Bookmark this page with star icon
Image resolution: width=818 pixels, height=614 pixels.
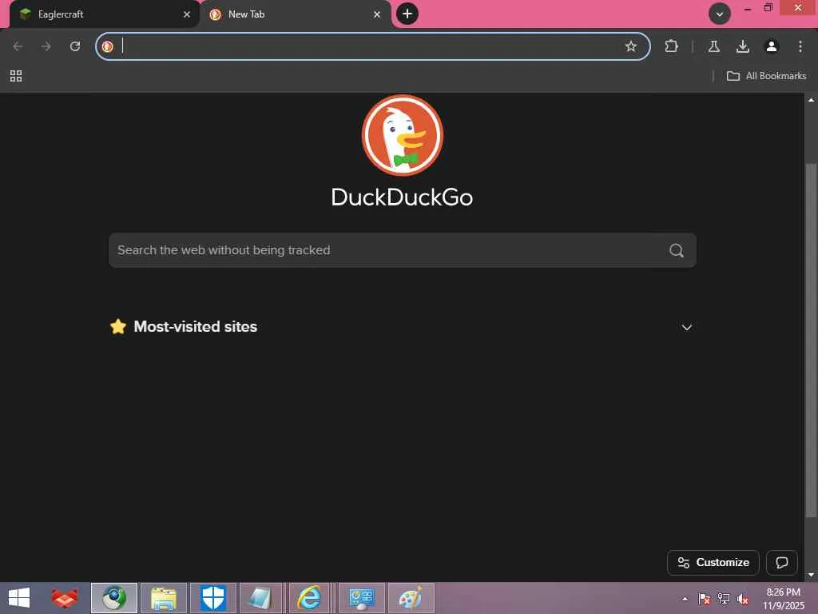pyautogui.click(x=631, y=46)
